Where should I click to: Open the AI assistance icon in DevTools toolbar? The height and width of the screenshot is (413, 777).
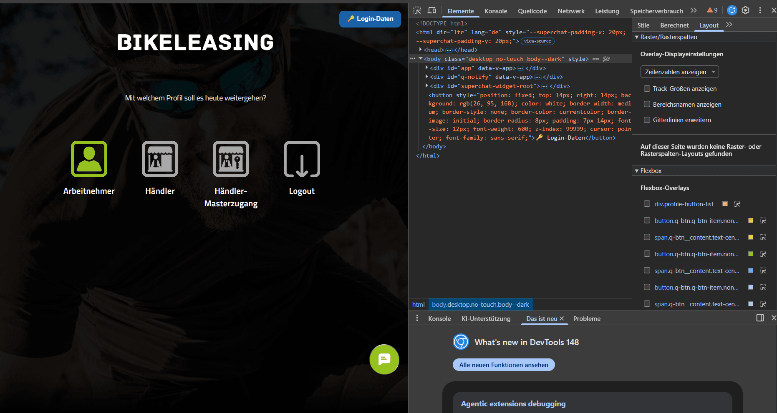[732, 10]
